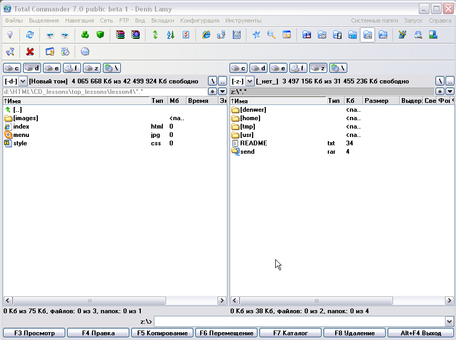The width and height of the screenshot is (456, 340).
Task: Select drive e in the right panel
Action: 278,68
